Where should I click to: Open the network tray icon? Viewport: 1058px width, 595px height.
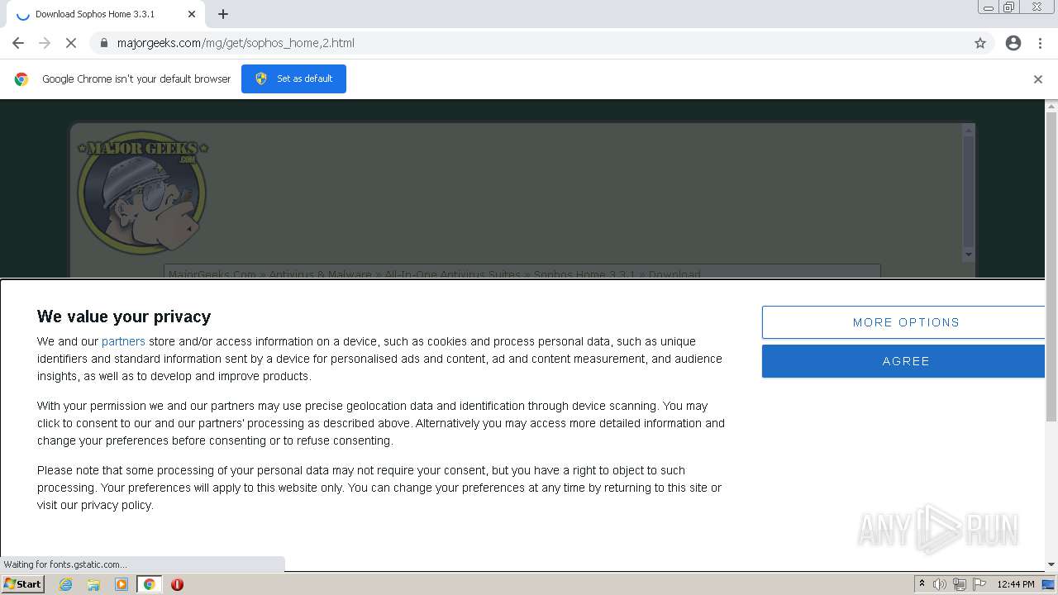[x=960, y=584]
